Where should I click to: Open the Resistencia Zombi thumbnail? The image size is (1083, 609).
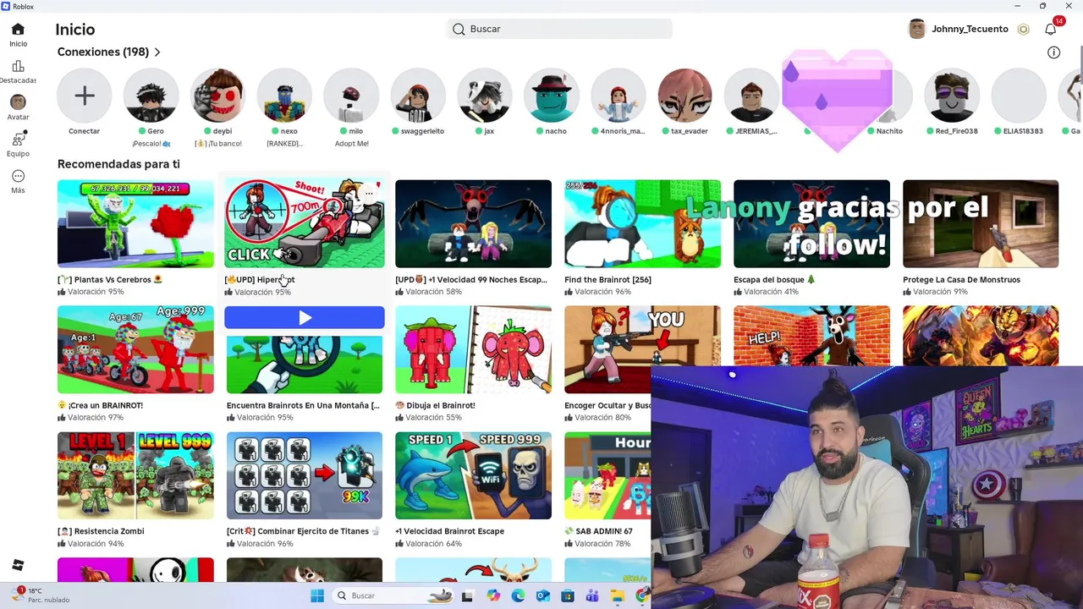click(x=135, y=476)
